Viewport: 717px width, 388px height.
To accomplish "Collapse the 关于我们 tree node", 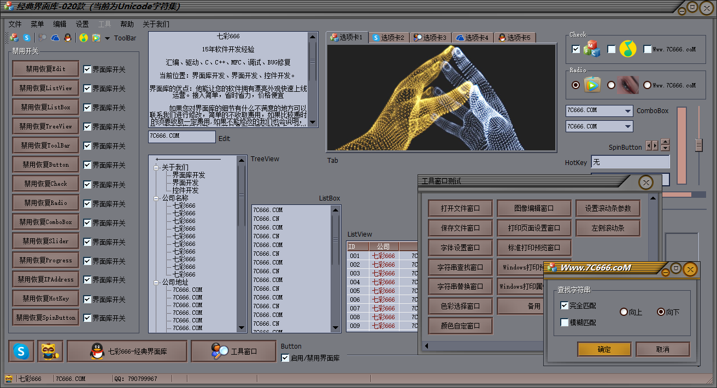I will 156,168.
